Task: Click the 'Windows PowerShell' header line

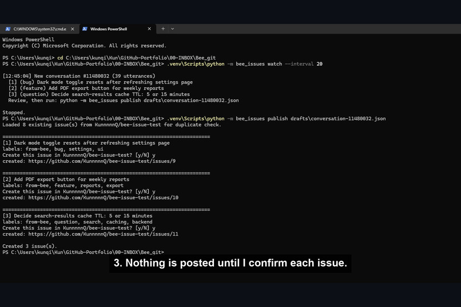Action: (28, 39)
